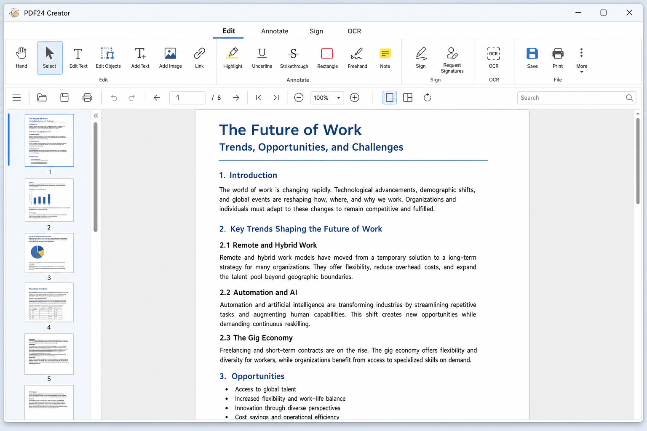Open the OCR tab
The width and height of the screenshot is (647, 431).
[x=354, y=31]
